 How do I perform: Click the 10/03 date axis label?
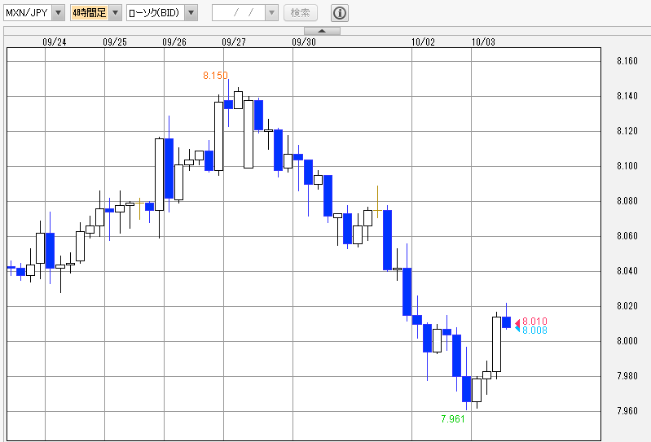(483, 42)
